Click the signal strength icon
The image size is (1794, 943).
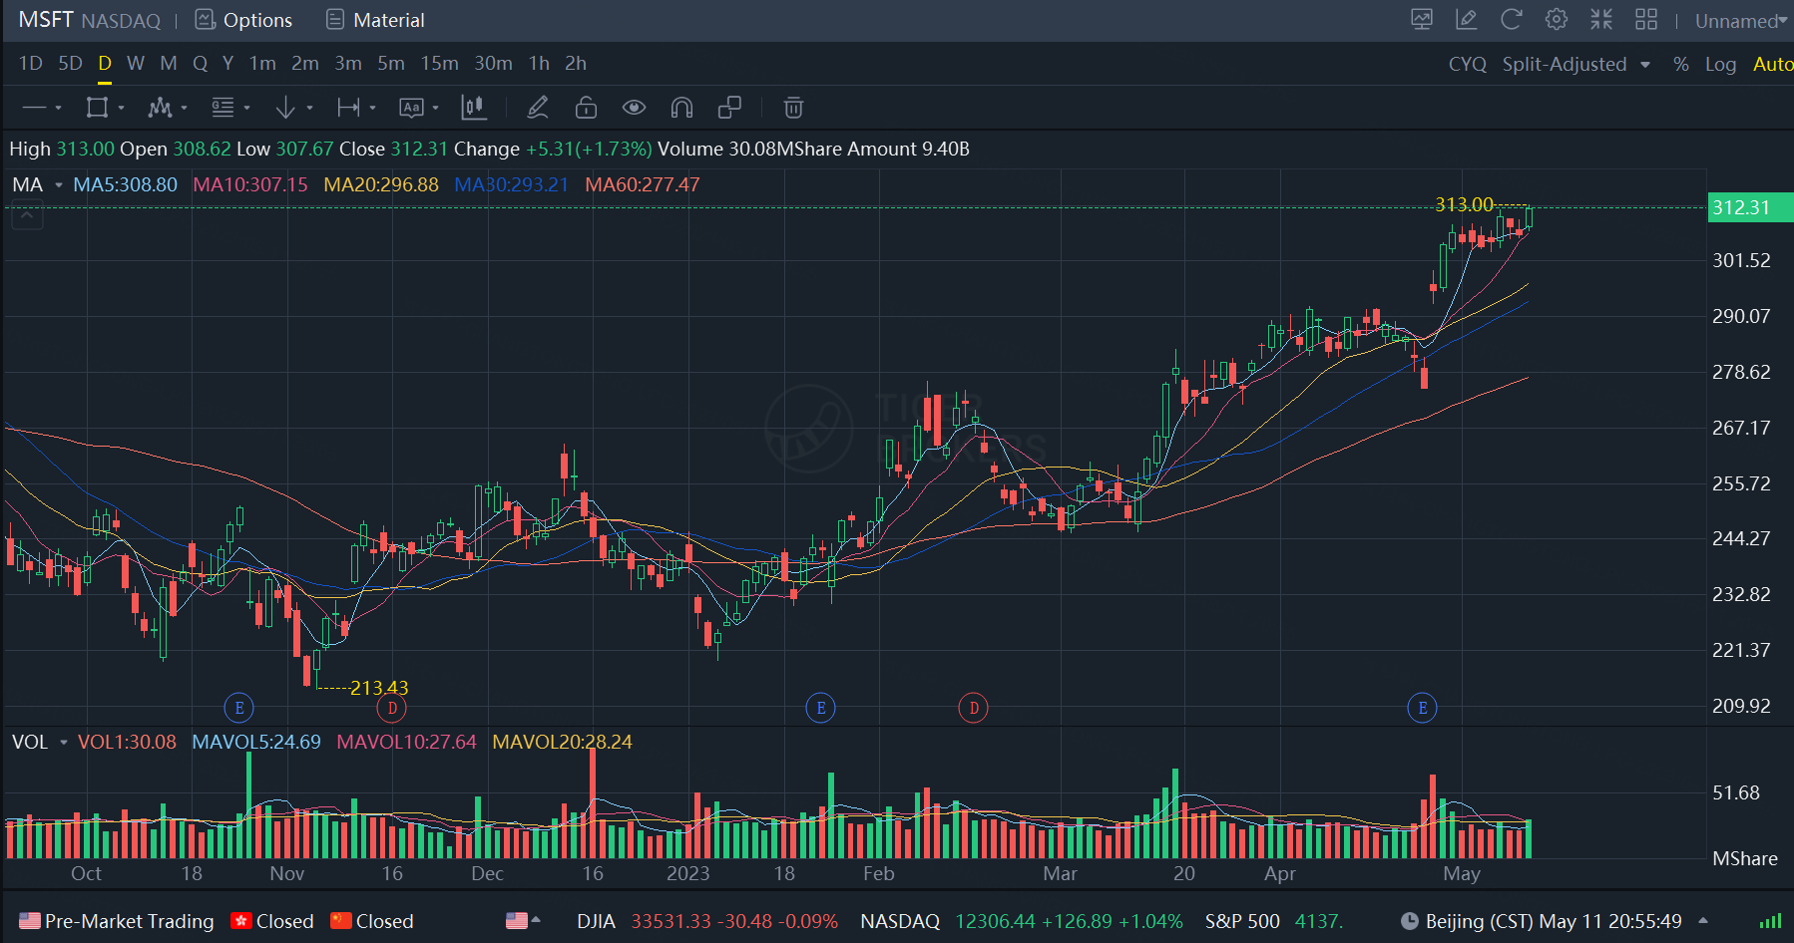(x=1771, y=921)
